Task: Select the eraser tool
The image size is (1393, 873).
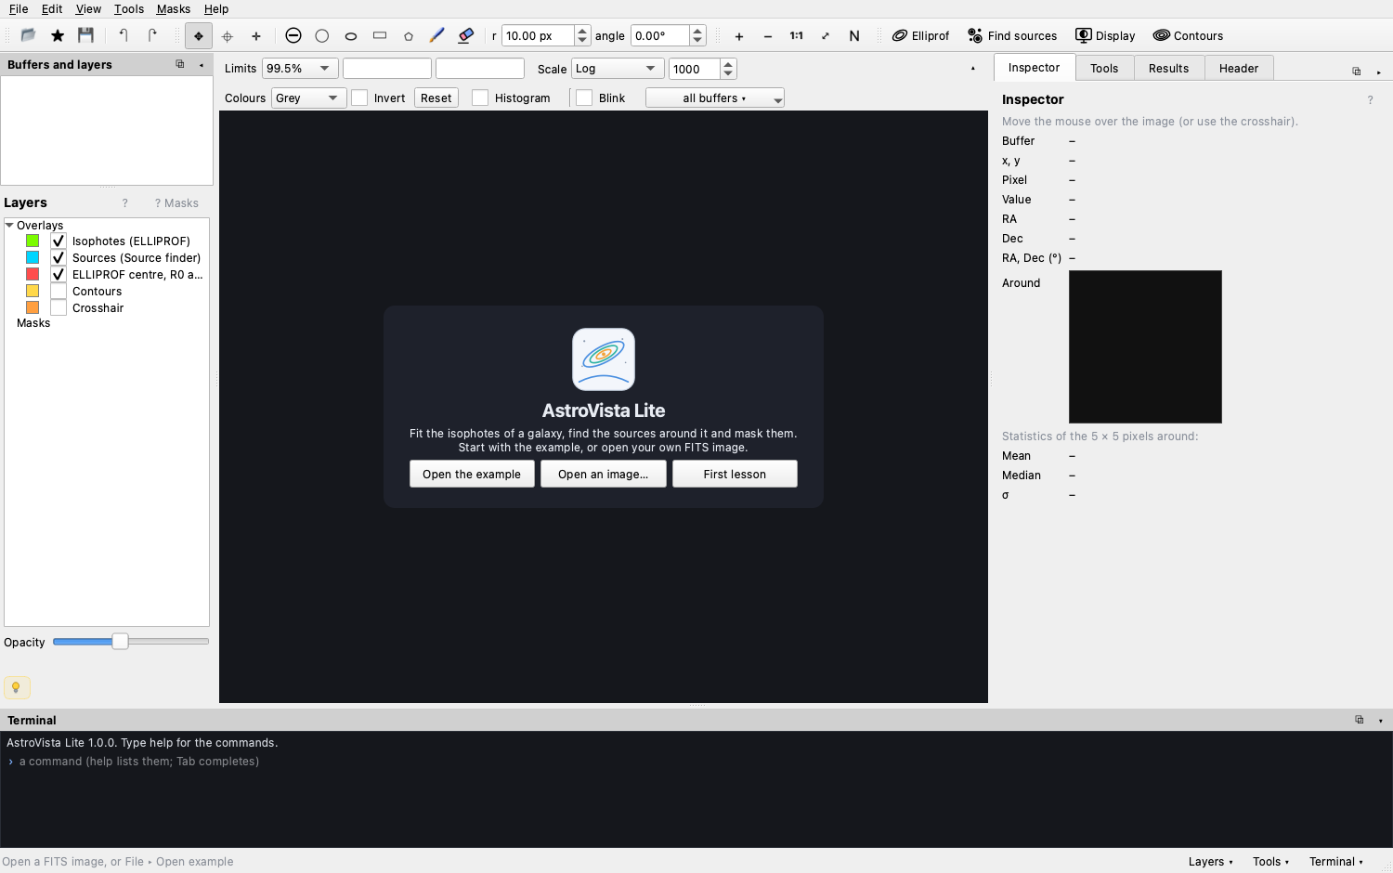Action: [x=466, y=35]
